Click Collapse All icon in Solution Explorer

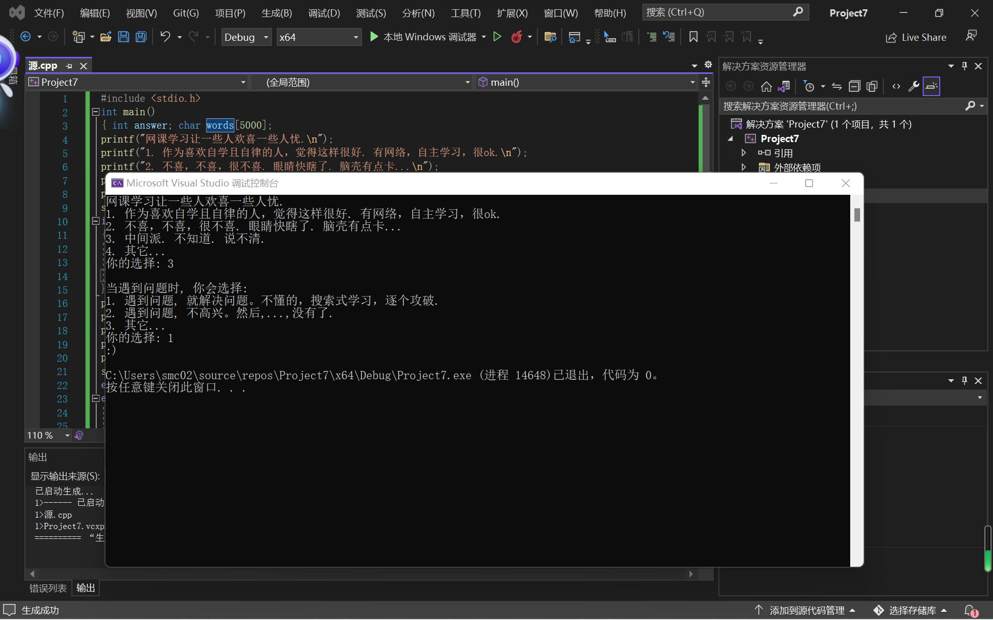tap(854, 86)
